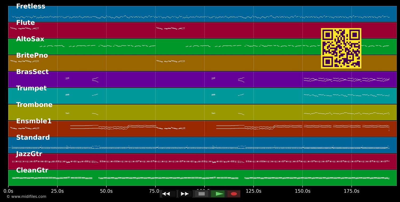Jump to the 50.0s timeline marker
Viewport: 400px width, 202px height.
(x=106, y=191)
